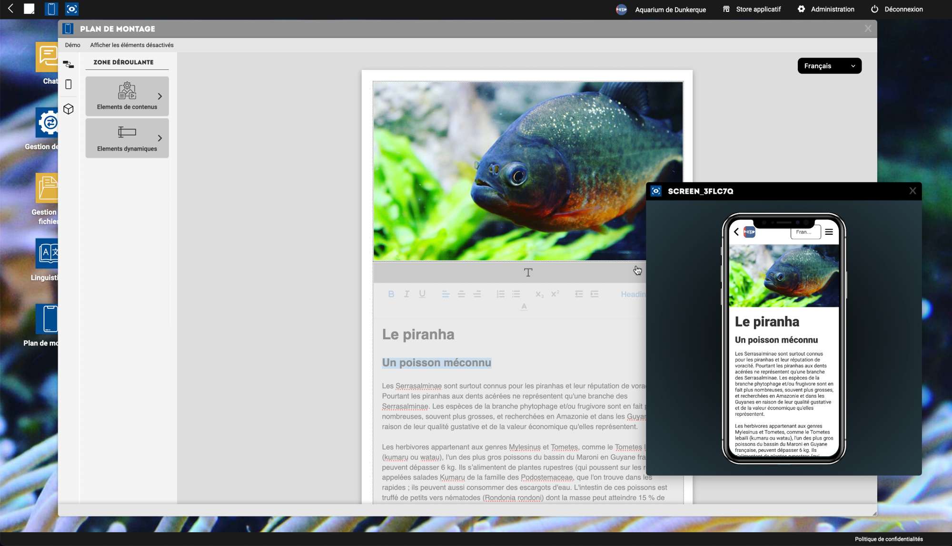The height and width of the screenshot is (546, 952).
Task: Click Afficher les éléments désactivés
Action: (132, 45)
